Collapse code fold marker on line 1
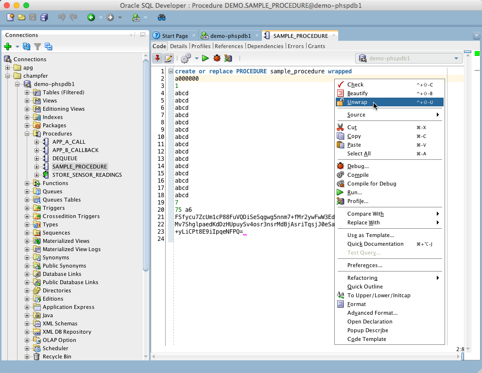 pos(171,71)
